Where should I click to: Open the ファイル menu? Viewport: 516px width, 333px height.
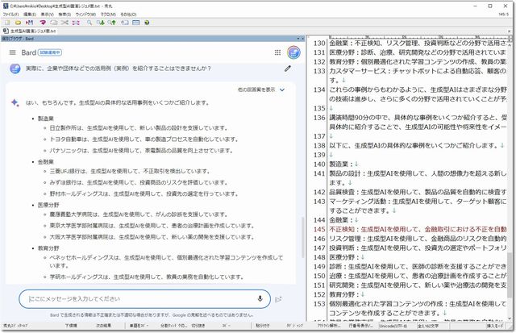(12, 14)
